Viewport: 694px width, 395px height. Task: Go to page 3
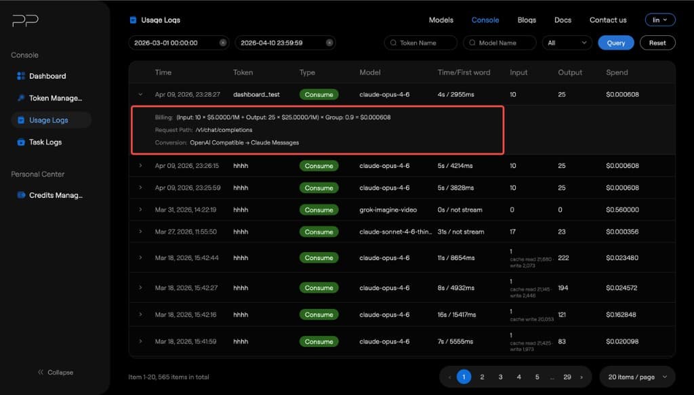coord(501,377)
